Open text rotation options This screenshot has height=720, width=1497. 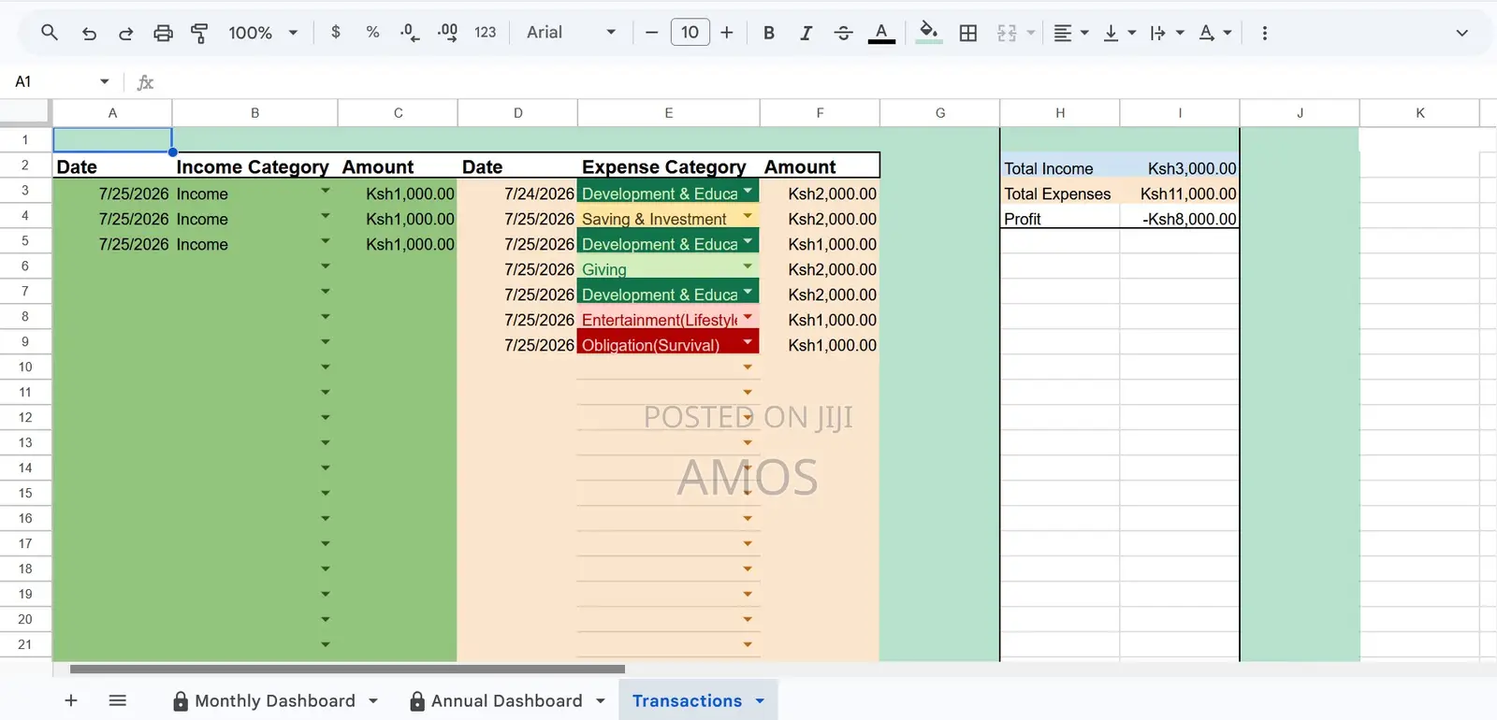tap(1215, 33)
